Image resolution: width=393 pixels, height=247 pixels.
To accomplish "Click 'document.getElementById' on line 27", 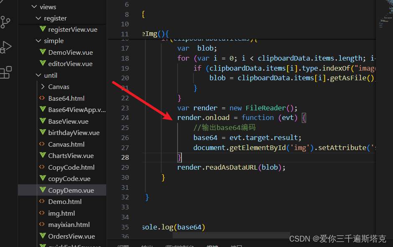I will point(240,148).
